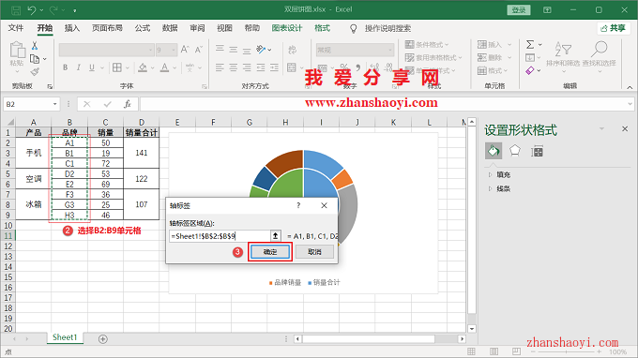Click the Cut scissors icon
Screen dimensions: 638x358
pos(35,46)
